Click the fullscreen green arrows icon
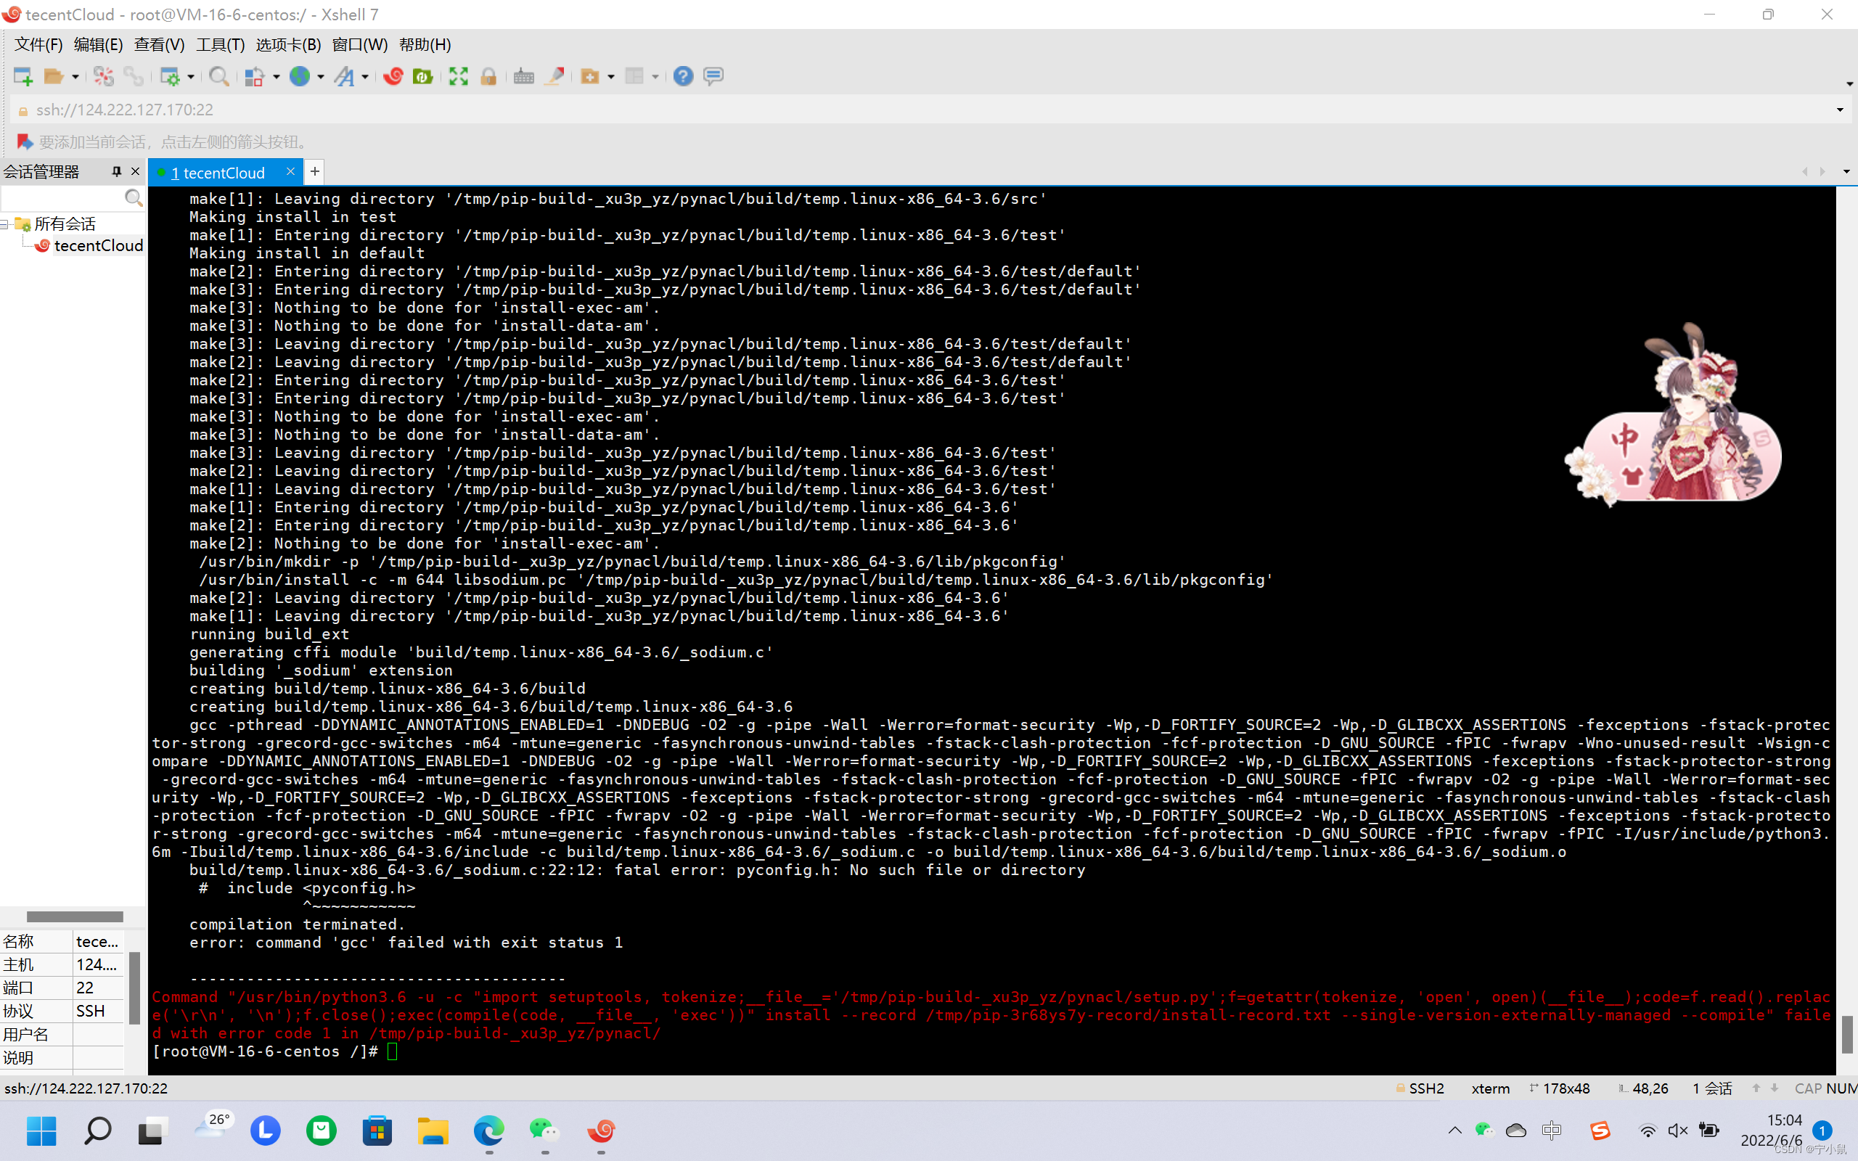 (x=459, y=76)
